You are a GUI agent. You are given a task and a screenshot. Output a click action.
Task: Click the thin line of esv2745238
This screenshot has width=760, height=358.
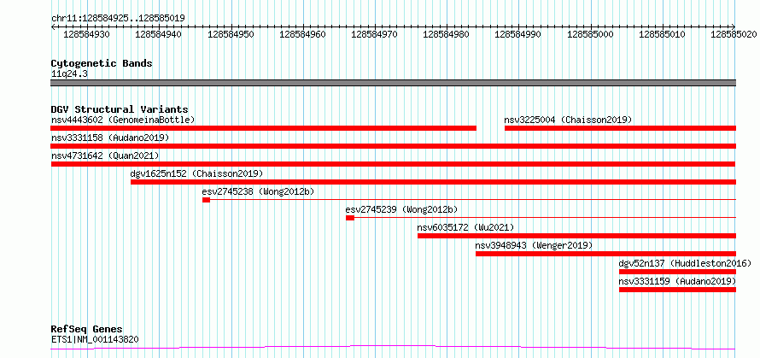click(473, 199)
